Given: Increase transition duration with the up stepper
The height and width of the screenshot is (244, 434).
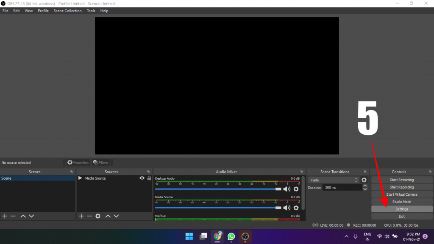Looking at the screenshot, I should coord(365,186).
